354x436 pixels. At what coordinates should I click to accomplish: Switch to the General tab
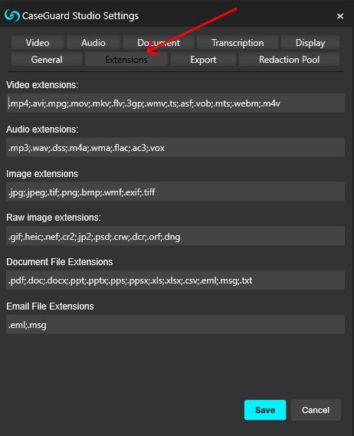(x=47, y=59)
